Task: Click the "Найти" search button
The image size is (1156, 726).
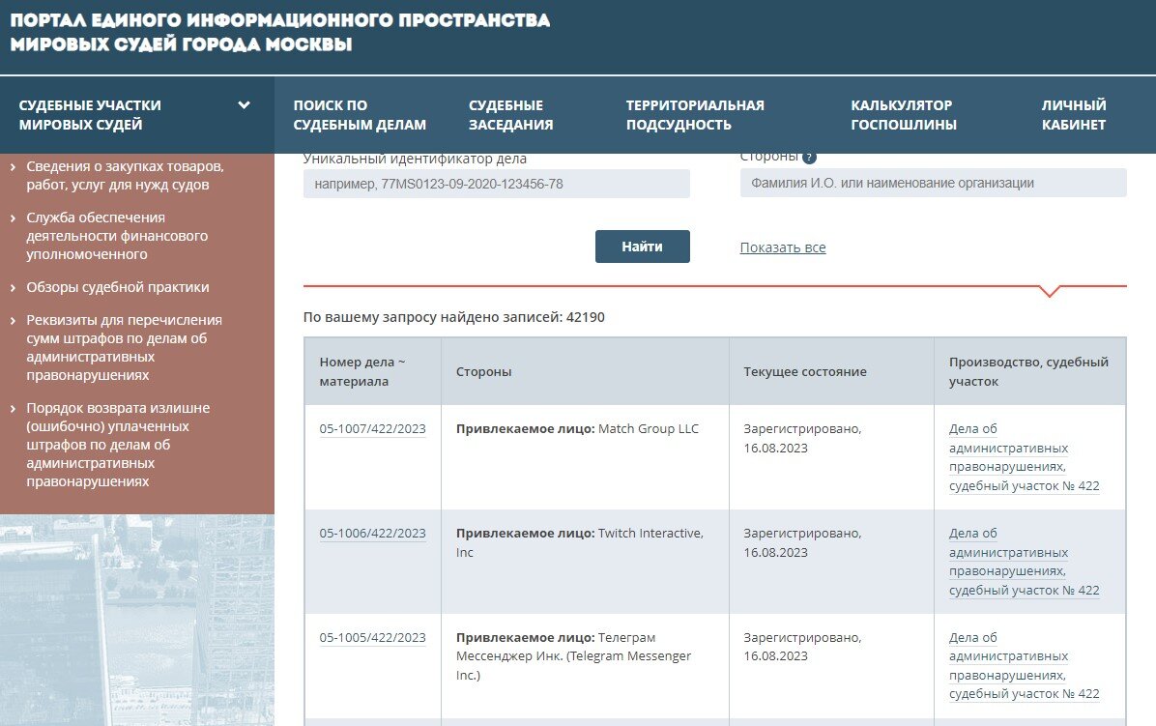Action: (x=642, y=247)
